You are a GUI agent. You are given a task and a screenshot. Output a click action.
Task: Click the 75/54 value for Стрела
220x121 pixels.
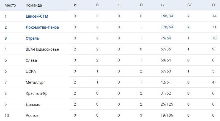166,38
